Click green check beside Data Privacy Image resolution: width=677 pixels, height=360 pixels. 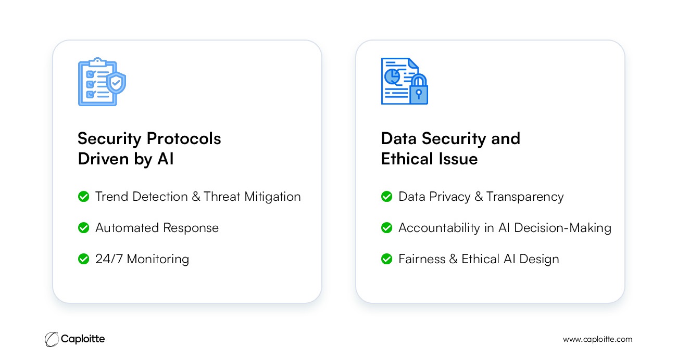click(x=386, y=197)
